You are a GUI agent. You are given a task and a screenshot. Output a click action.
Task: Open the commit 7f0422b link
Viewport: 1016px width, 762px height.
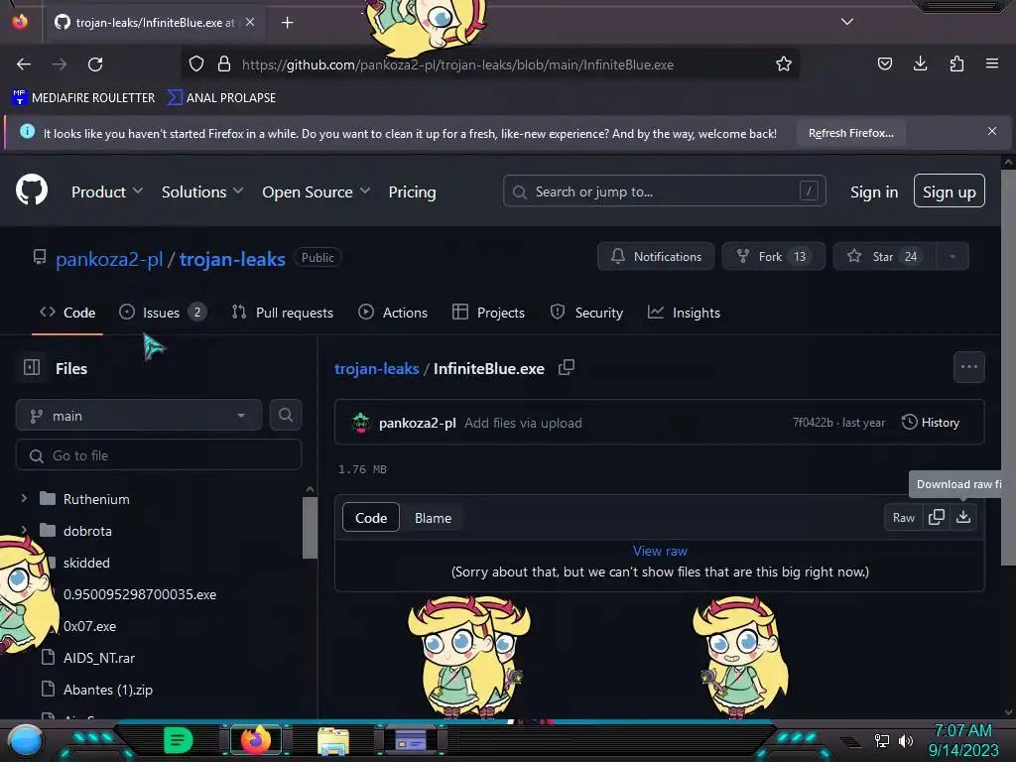(813, 423)
